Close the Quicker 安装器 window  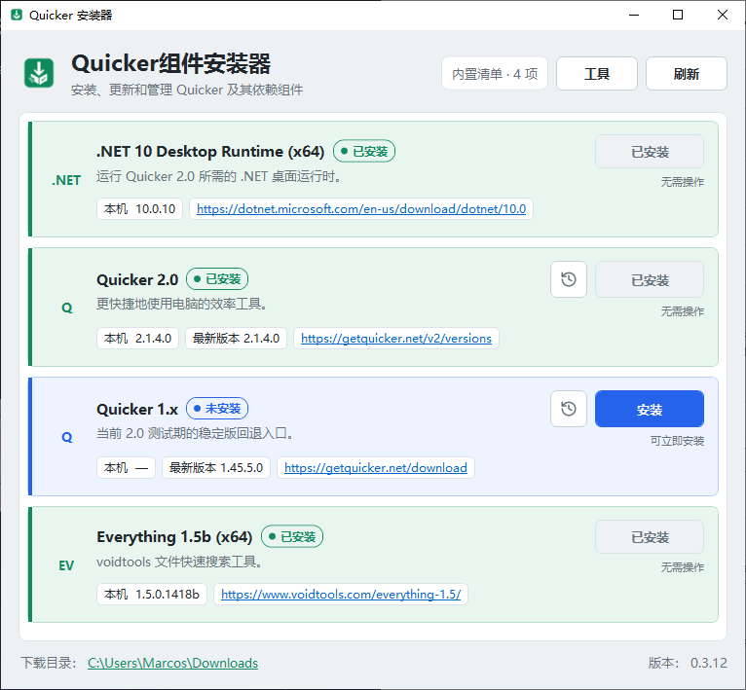(723, 15)
